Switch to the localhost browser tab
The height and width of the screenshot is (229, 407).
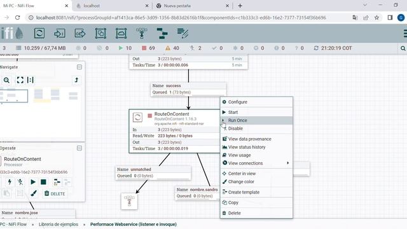[113, 6]
